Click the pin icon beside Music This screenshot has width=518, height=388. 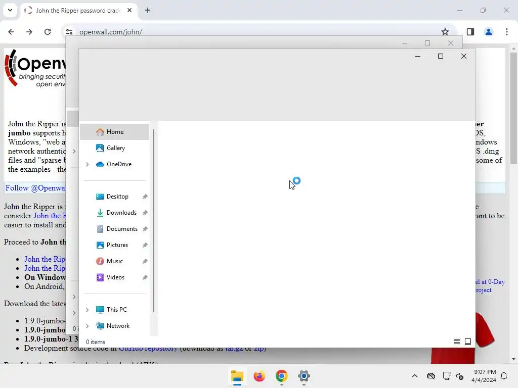tap(145, 261)
